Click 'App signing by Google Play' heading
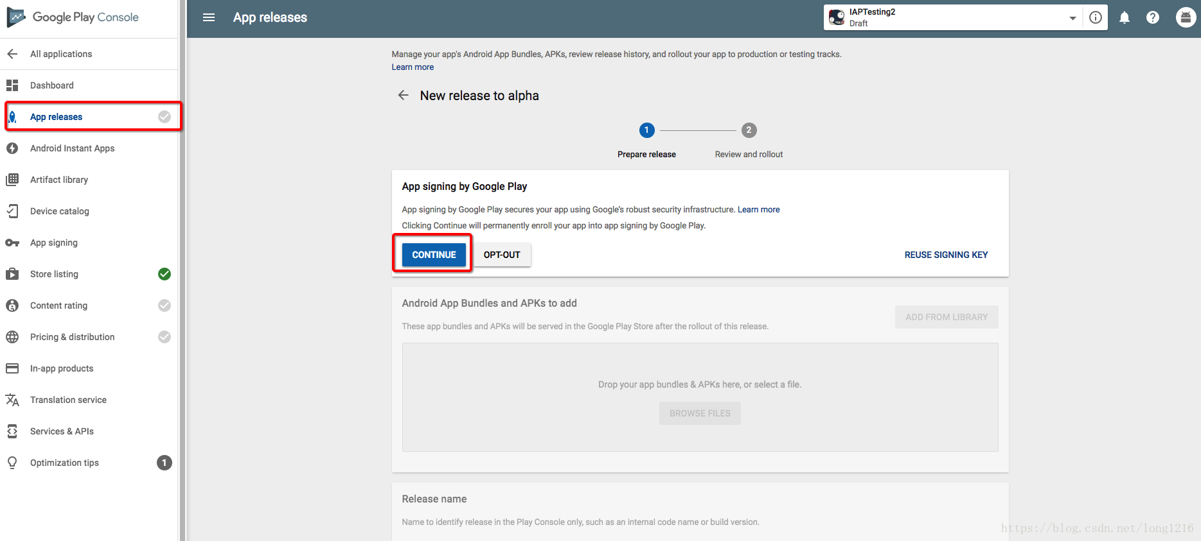1201x541 pixels. (464, 186)
